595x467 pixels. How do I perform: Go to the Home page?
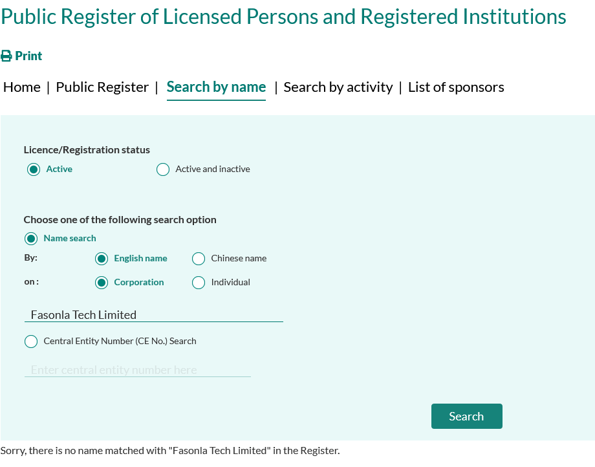[22, 87]
